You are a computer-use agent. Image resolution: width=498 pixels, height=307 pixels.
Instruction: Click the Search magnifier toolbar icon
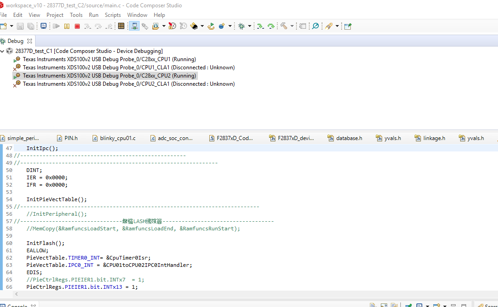tap(315, 26)
